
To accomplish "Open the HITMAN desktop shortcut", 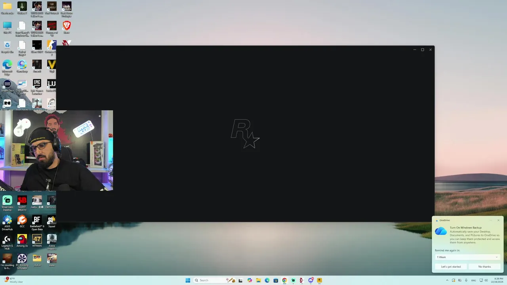I will (37, 241).
